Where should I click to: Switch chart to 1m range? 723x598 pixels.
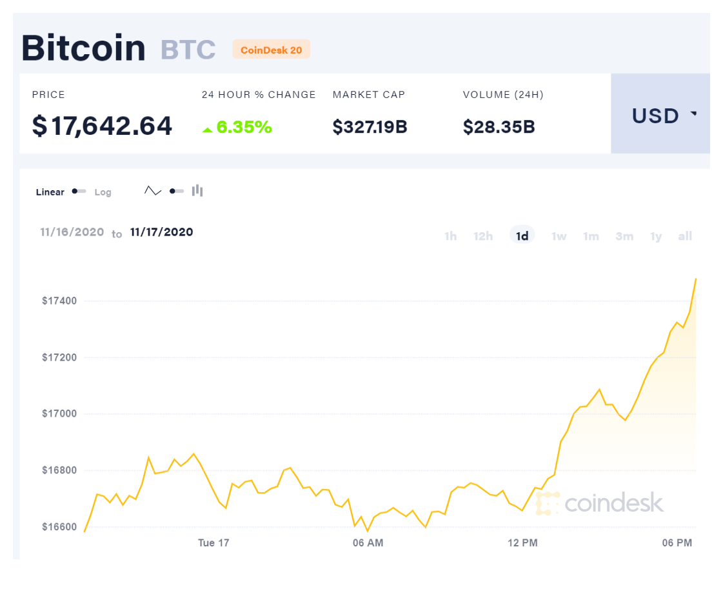coord(591,236)
